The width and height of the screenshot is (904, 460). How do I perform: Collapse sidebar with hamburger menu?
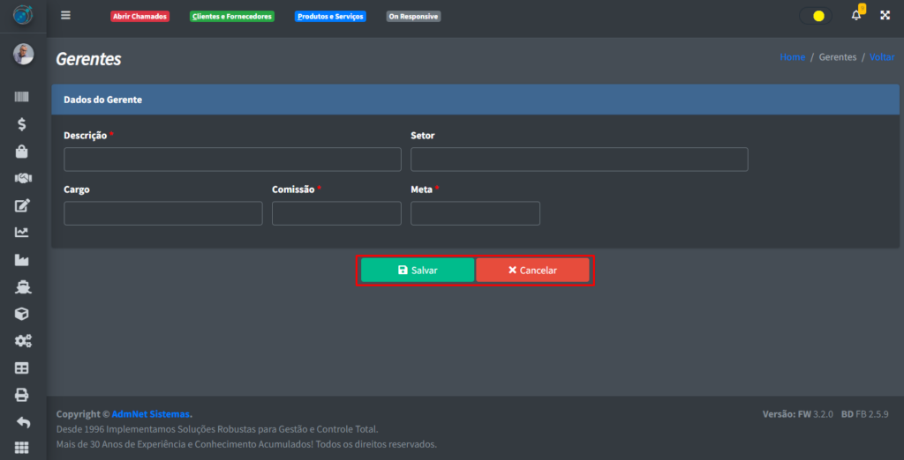click(65, 16)
